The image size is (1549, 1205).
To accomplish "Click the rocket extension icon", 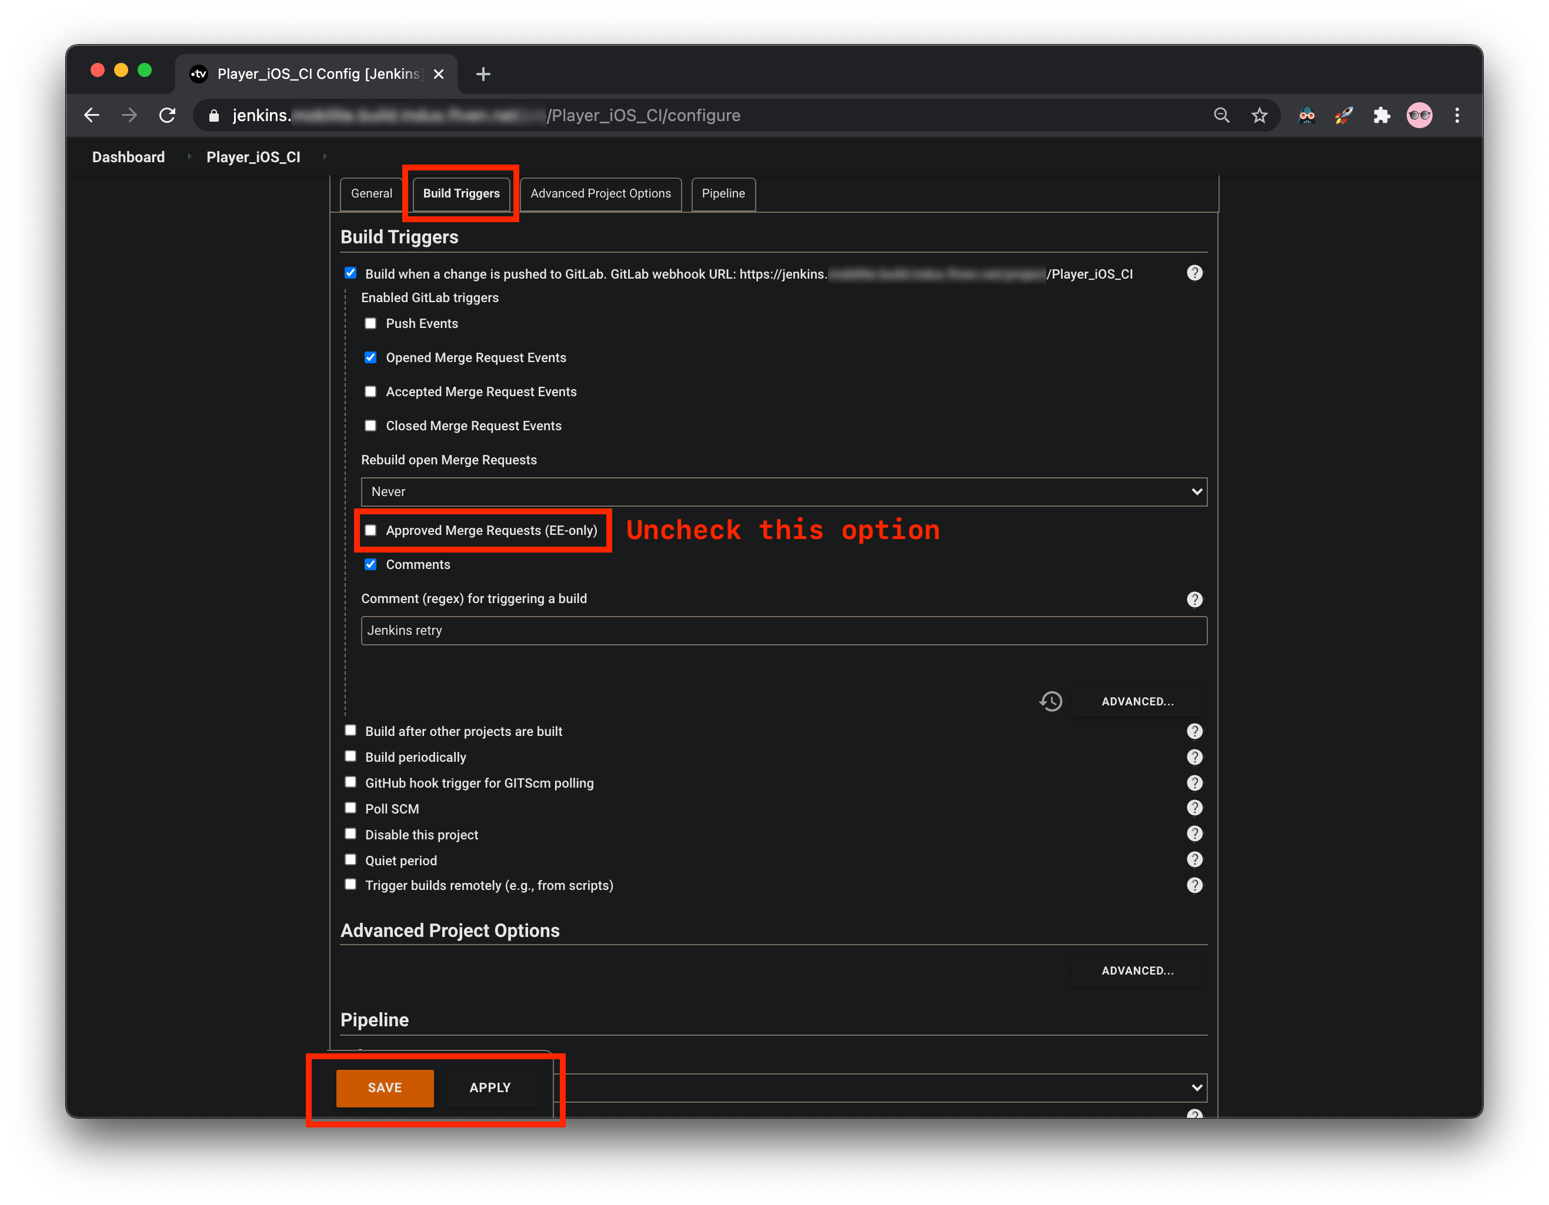I will coord(1344,116).
